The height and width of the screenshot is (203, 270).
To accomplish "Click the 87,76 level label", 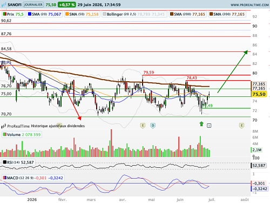I will coord(6,34).
